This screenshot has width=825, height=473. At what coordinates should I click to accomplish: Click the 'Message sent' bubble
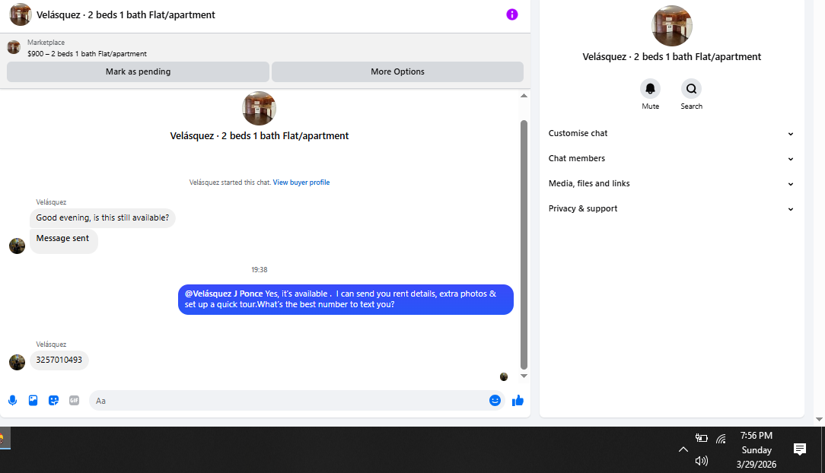(x=64, y=241)
